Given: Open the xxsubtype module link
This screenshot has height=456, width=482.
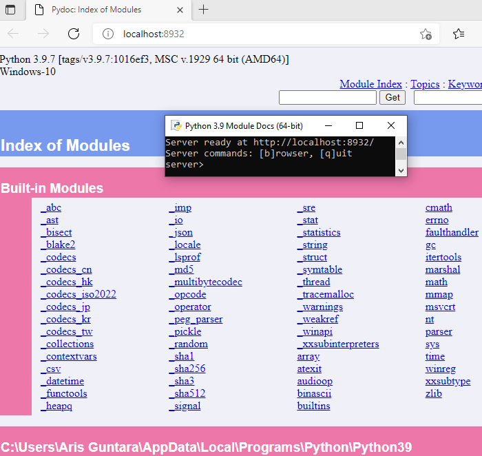Looking at the screenshot, I should (448, 381).
